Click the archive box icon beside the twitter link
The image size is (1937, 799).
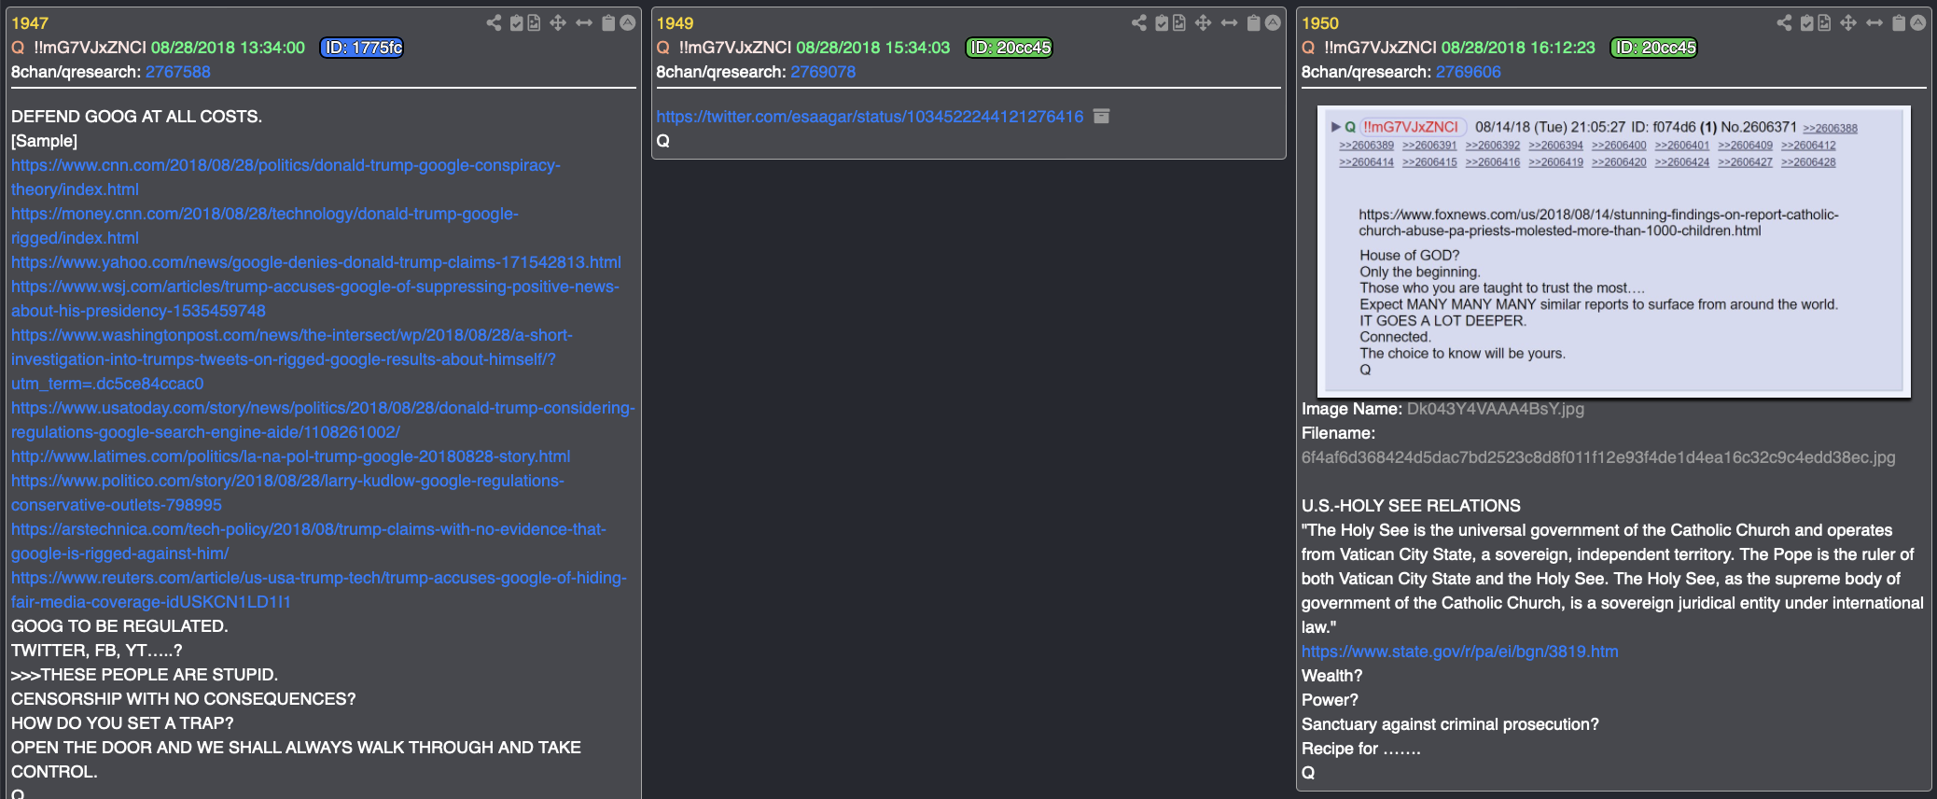[1101, 116]
